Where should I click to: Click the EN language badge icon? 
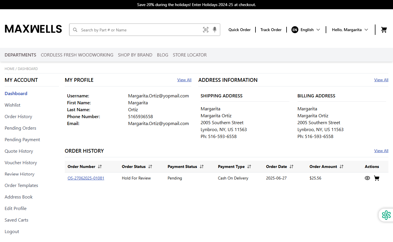[x=295, y=30]
